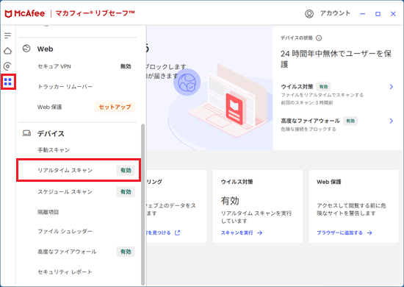Open Web 保護 menu entry
The width and height of the screenshot is (404, 287).
[x=50, y=107]
